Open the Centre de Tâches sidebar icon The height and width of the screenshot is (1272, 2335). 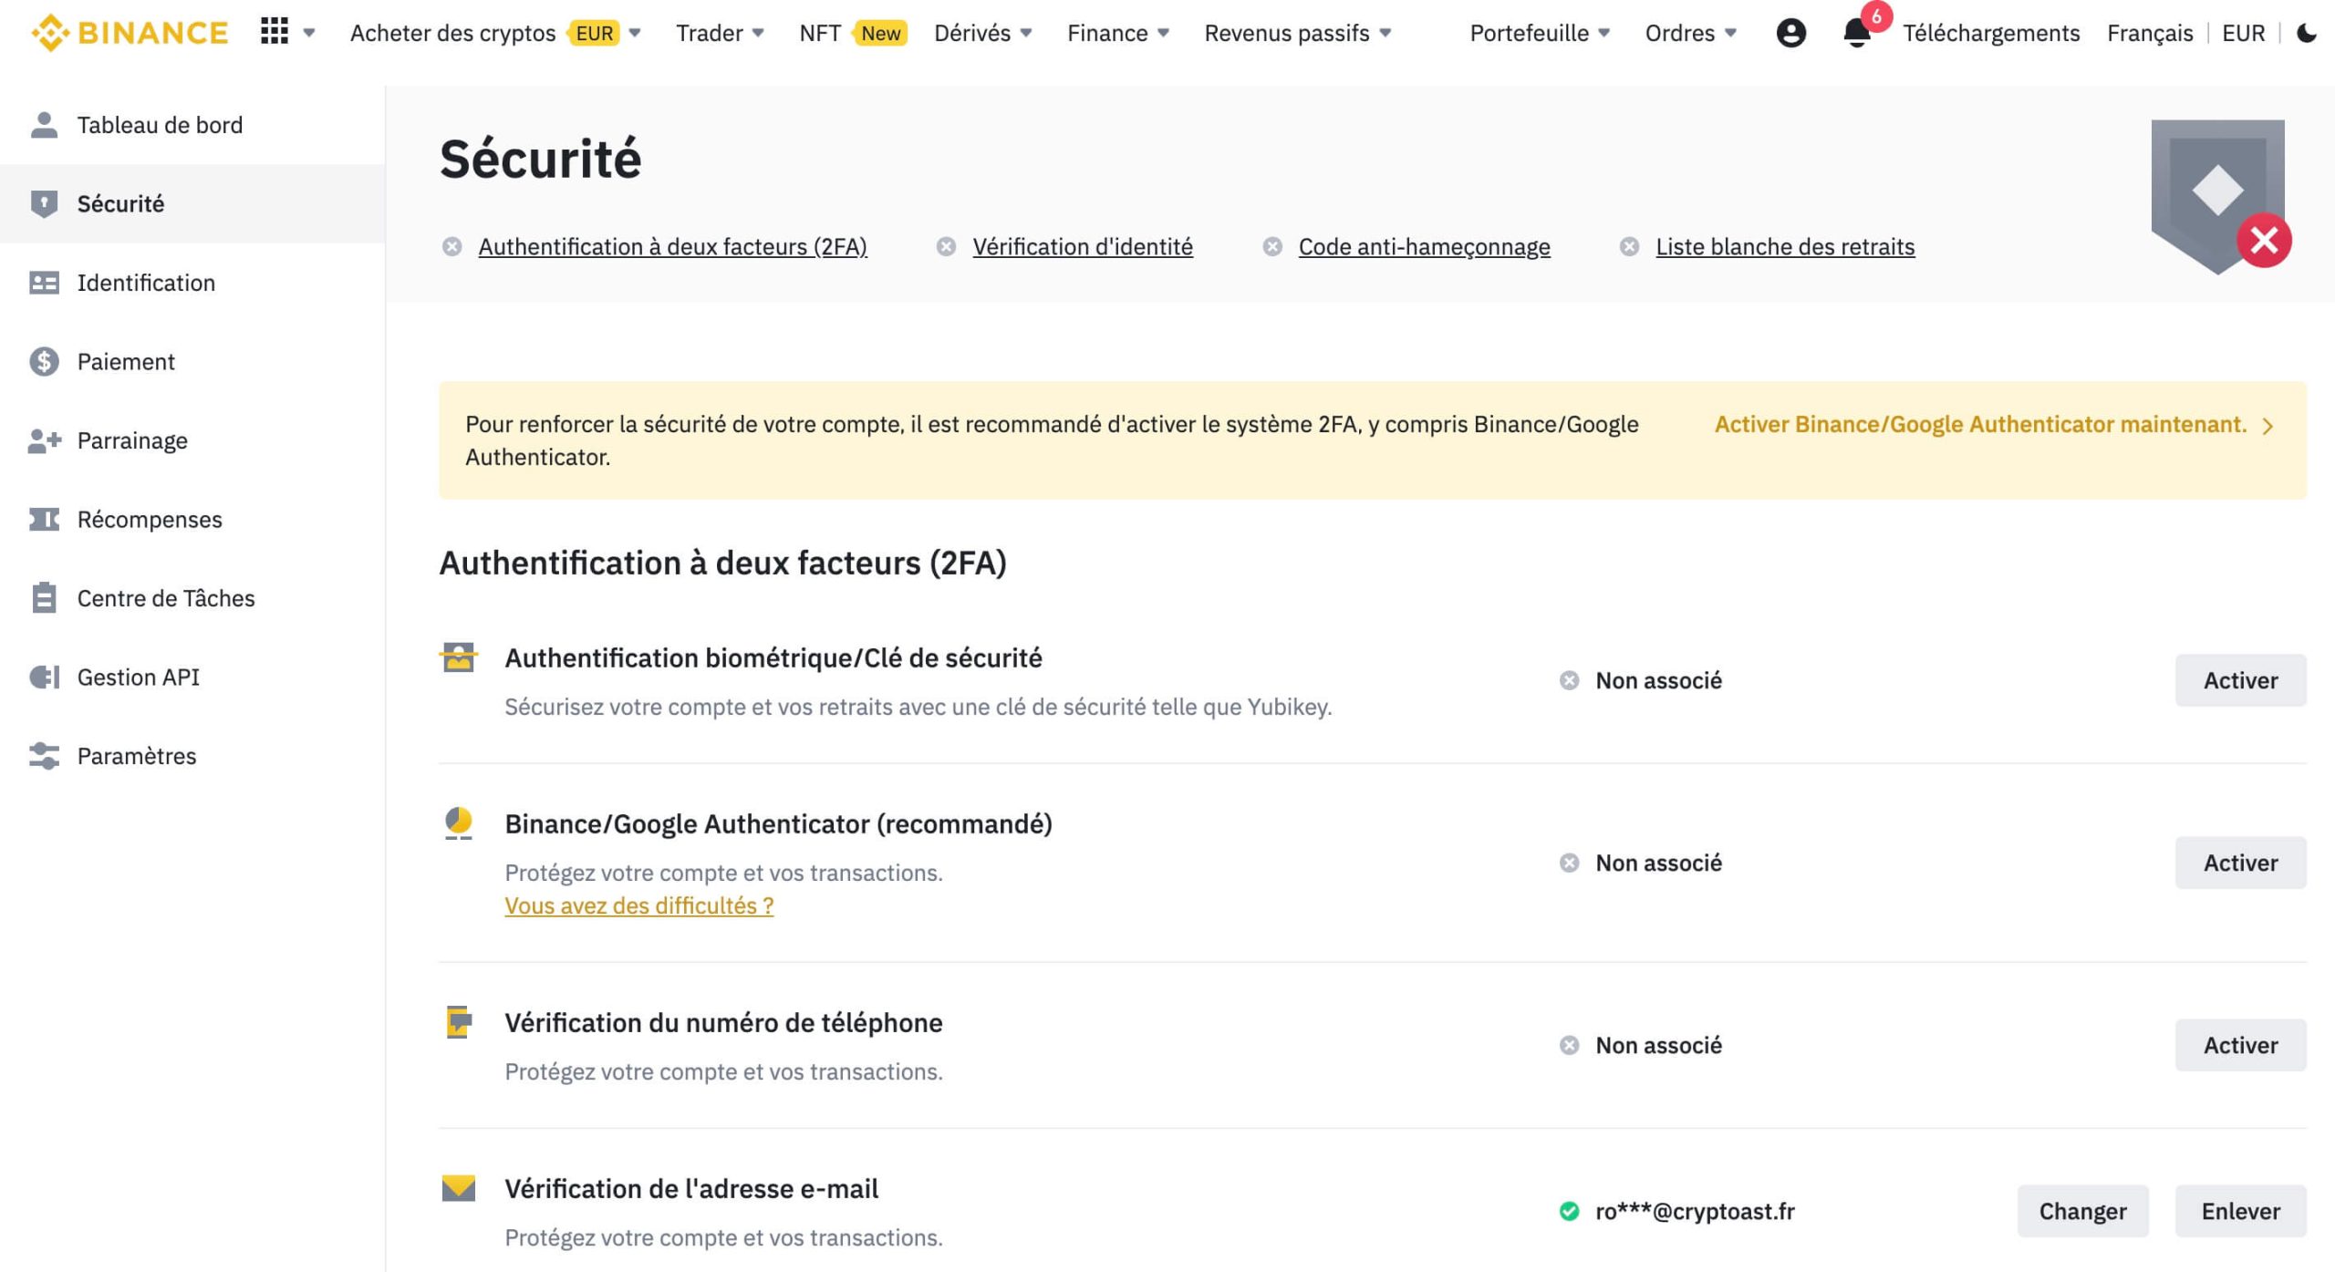click(x=43, y=597)
